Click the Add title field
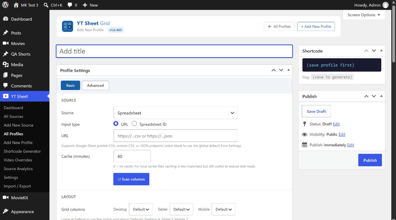This screenshot has width=396, height=220. tap(174, 51)
